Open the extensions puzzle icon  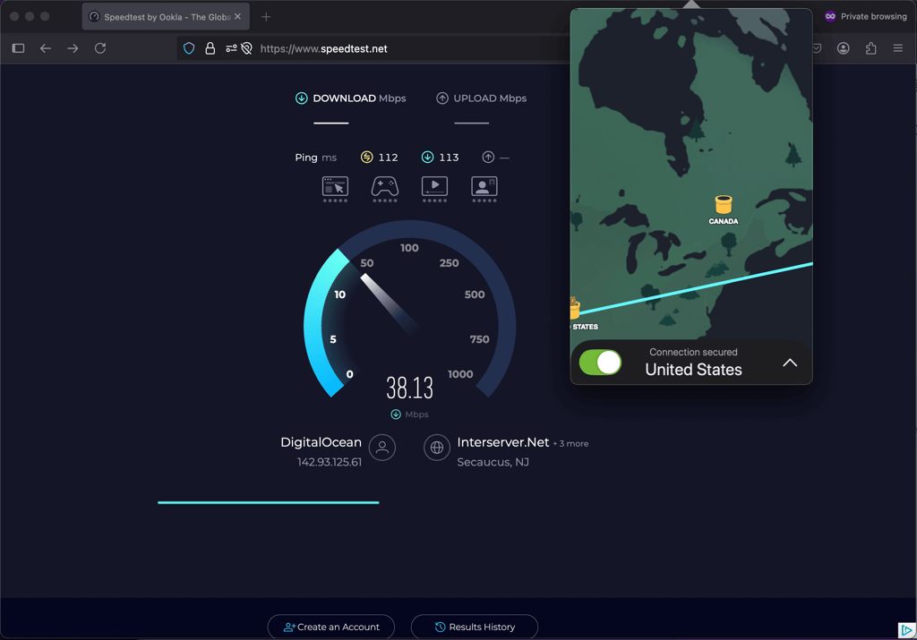(870, 48)
